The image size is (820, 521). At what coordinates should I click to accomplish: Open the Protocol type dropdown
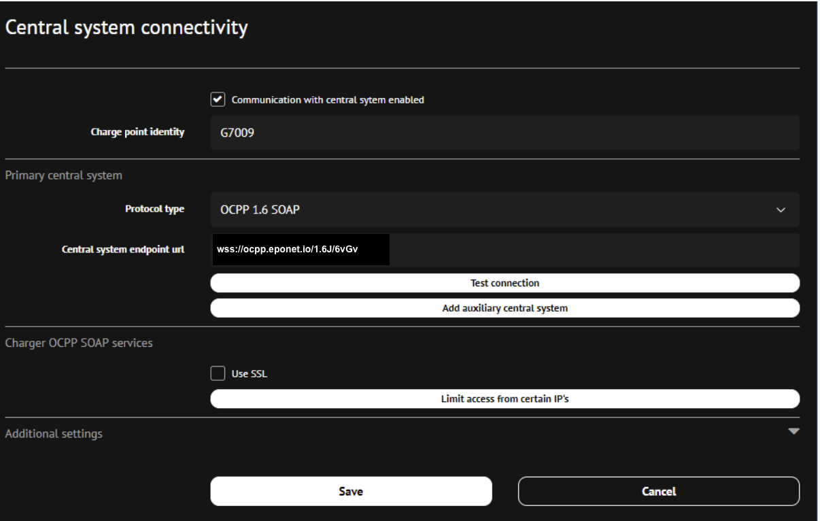[x=504, y=209]
